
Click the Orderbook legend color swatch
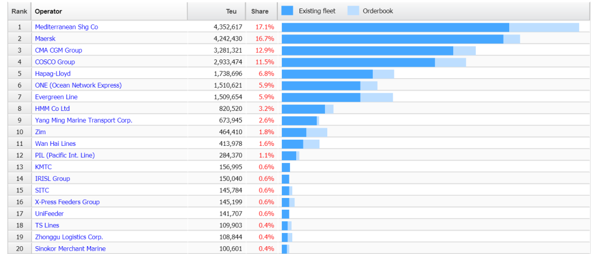point(353,11)
